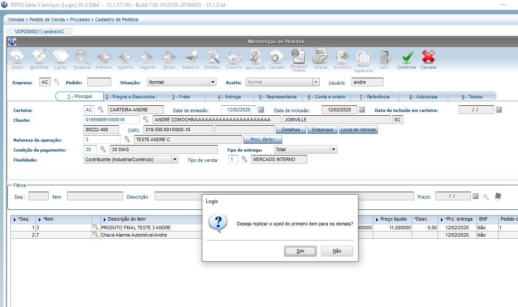Click Preço líquido column header arrow

377,219
